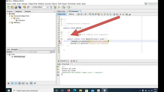The height and width of the screenshot is (92, 164).
Task: Open Run Project dropdown arrow beside play icon
Action: pos(61,7)
